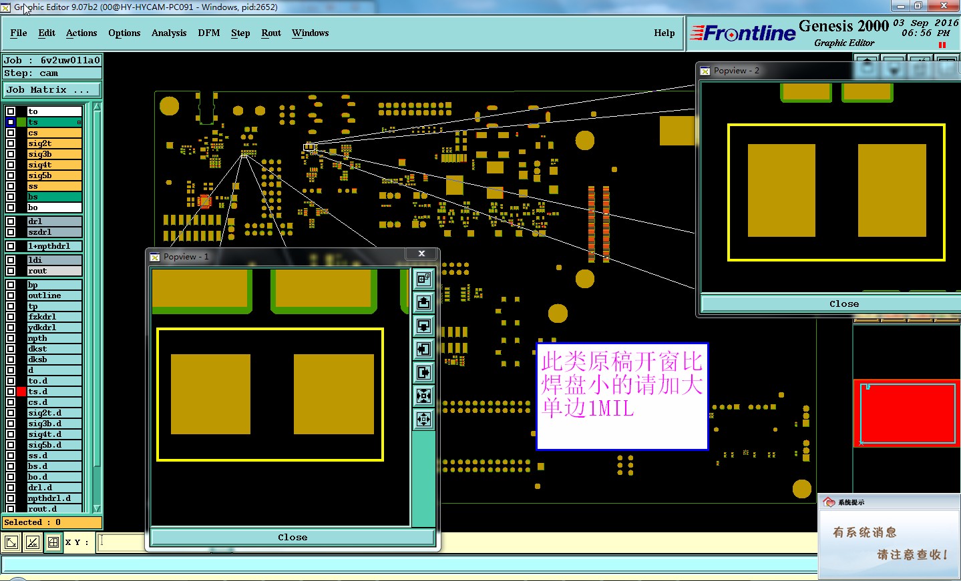Open the Help menu
Viewport: 961px width, 581px height.
click(x=664, y=33)
